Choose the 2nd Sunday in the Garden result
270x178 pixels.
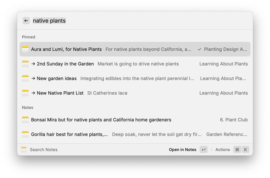(x=65, y=64)
